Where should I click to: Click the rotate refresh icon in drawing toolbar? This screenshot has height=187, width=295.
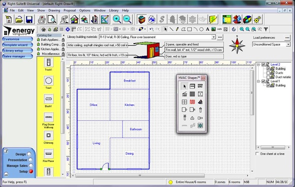pos(234,29)
